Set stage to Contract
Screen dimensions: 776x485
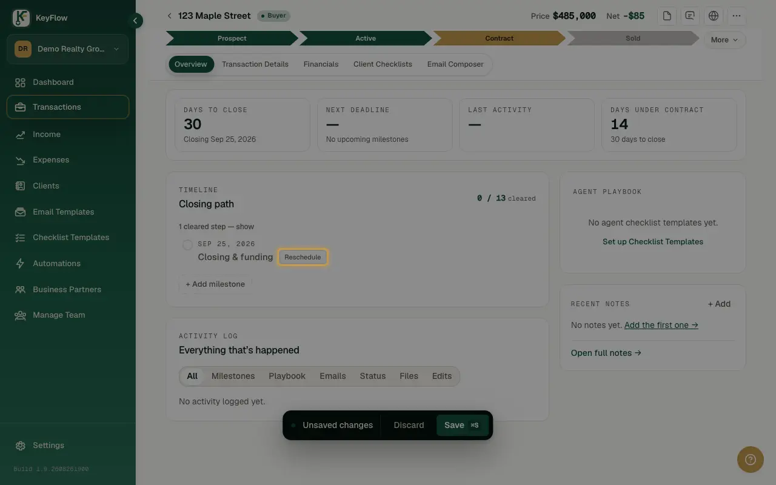click(499, 38)
